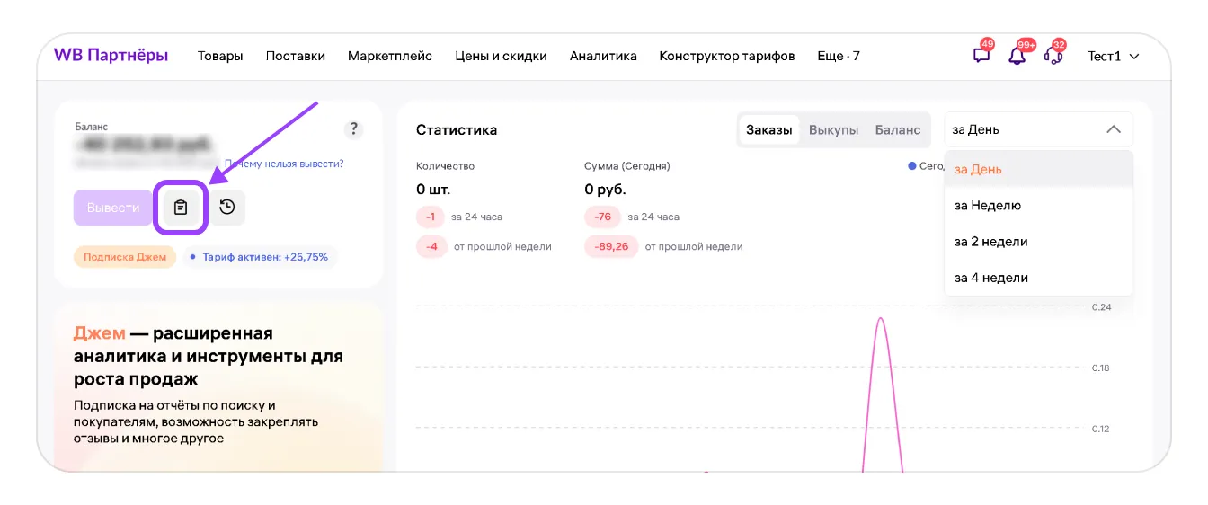1208x505 pixels.
Task: Click the Вывести button
Action: click(x=113, y=208)
